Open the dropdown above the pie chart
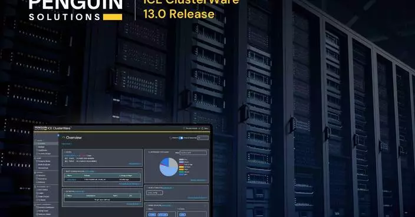 tap(193, 152)
